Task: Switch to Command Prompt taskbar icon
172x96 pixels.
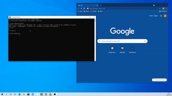Action: 55,94
